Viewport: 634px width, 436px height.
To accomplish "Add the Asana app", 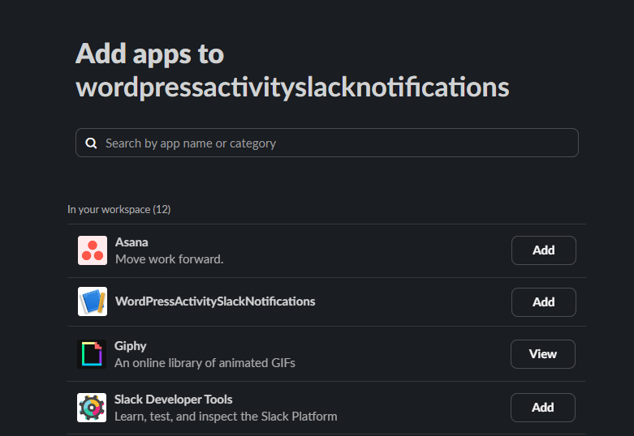I will click(543, 250).
